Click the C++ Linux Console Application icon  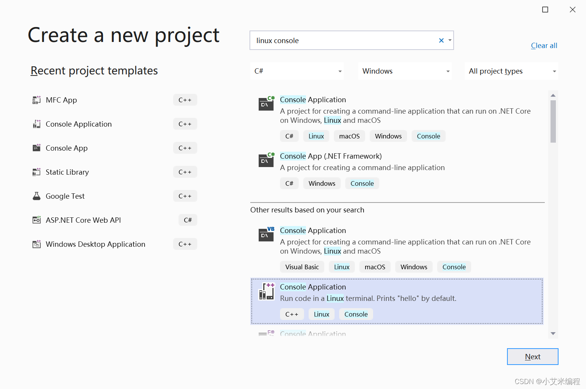tap(267, 291)
